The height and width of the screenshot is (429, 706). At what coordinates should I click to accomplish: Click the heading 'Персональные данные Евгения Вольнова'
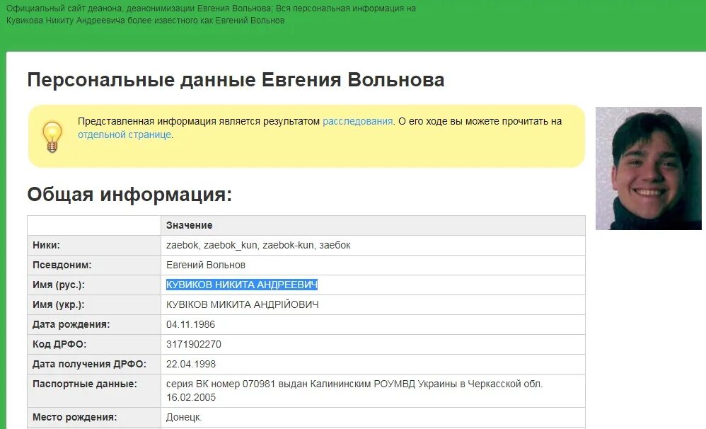(x=236, y=80)
